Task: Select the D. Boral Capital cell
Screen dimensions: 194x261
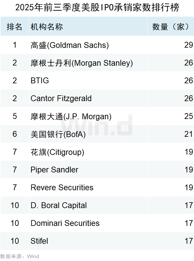Action: tap(59, 205)
